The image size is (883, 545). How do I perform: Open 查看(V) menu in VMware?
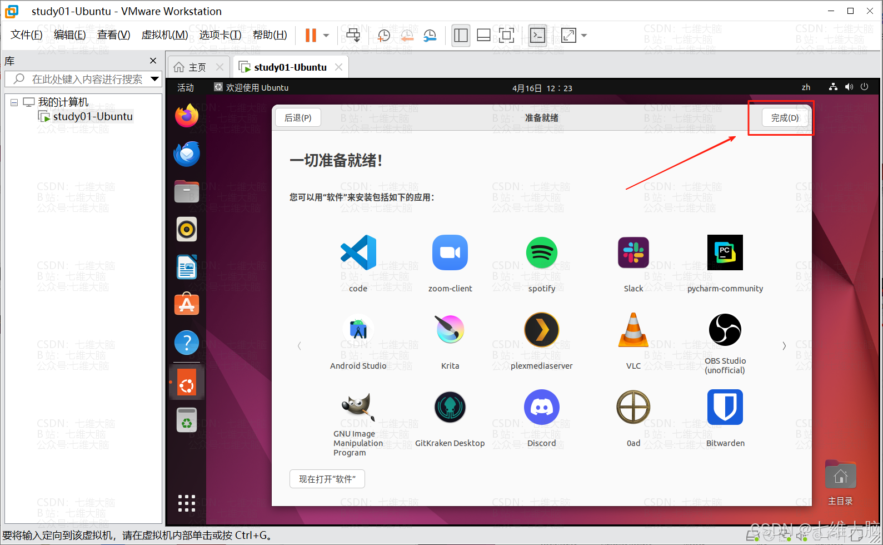point(113,35)
